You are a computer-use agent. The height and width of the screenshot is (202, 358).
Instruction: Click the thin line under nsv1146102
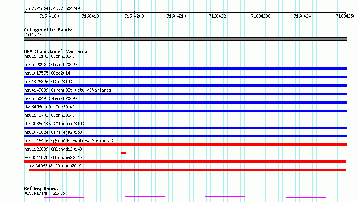click(185, 60)
